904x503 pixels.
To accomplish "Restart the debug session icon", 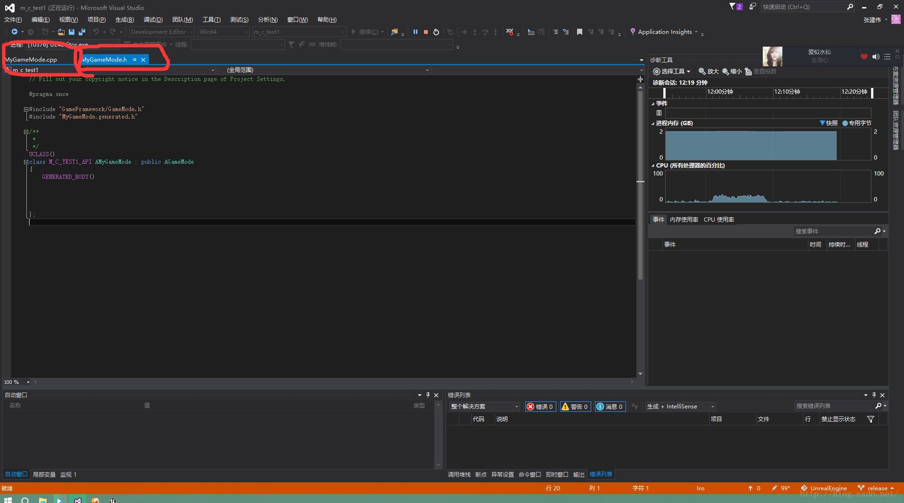I will [436, 32].
